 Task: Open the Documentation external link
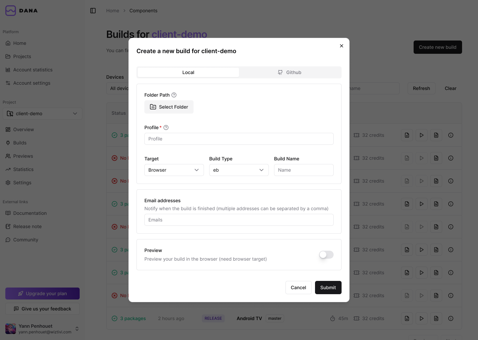30,213
